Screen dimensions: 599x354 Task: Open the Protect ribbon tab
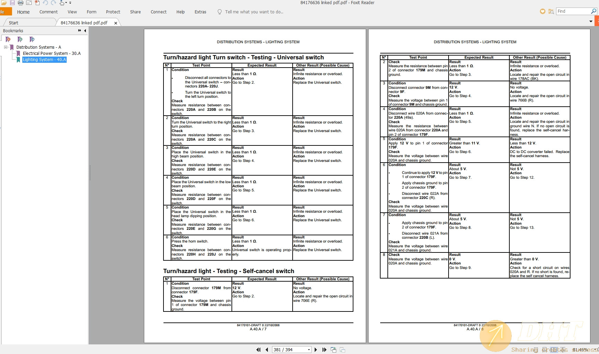pos(113,12)
